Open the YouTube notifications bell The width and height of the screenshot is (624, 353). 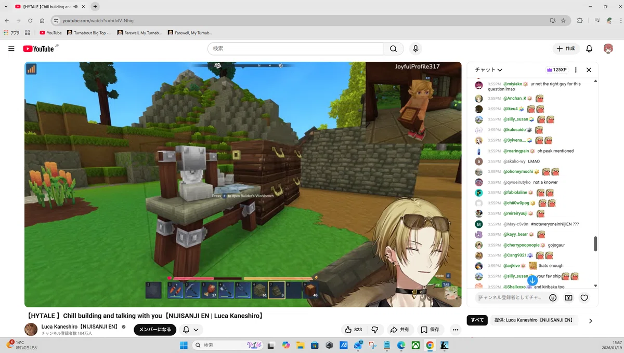point(589,49)
